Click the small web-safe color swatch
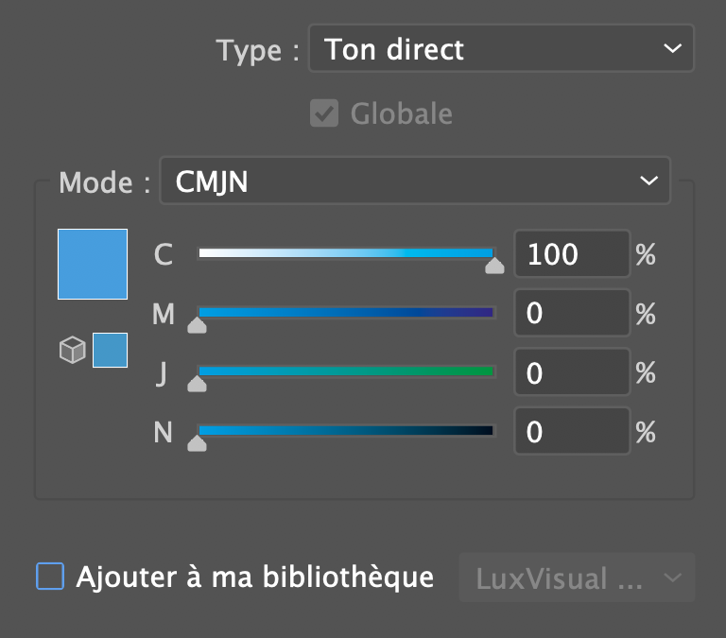The width and height of the screenshot is (726, 638). (x=110, y=351)
